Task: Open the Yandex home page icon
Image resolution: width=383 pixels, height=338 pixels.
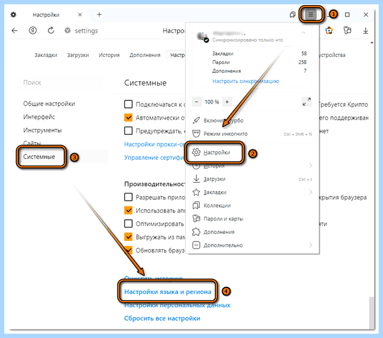Action: pyautogui.click(x=33, y=31)
